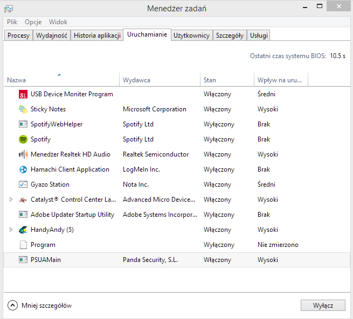The width and height of the screenshot is (353, 319).
Task: Click the Hamachi Client Application icon
Action: [x=23, y=169]
